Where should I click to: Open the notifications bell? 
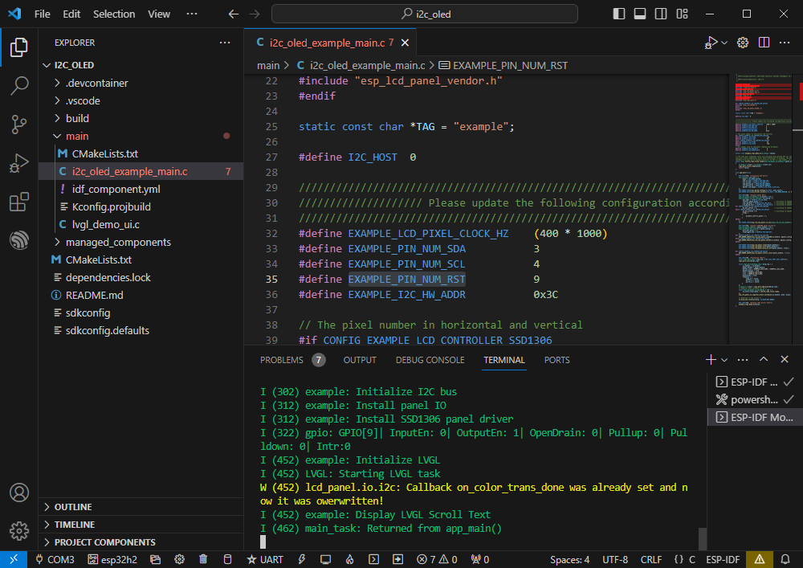[x=785, y=559]
